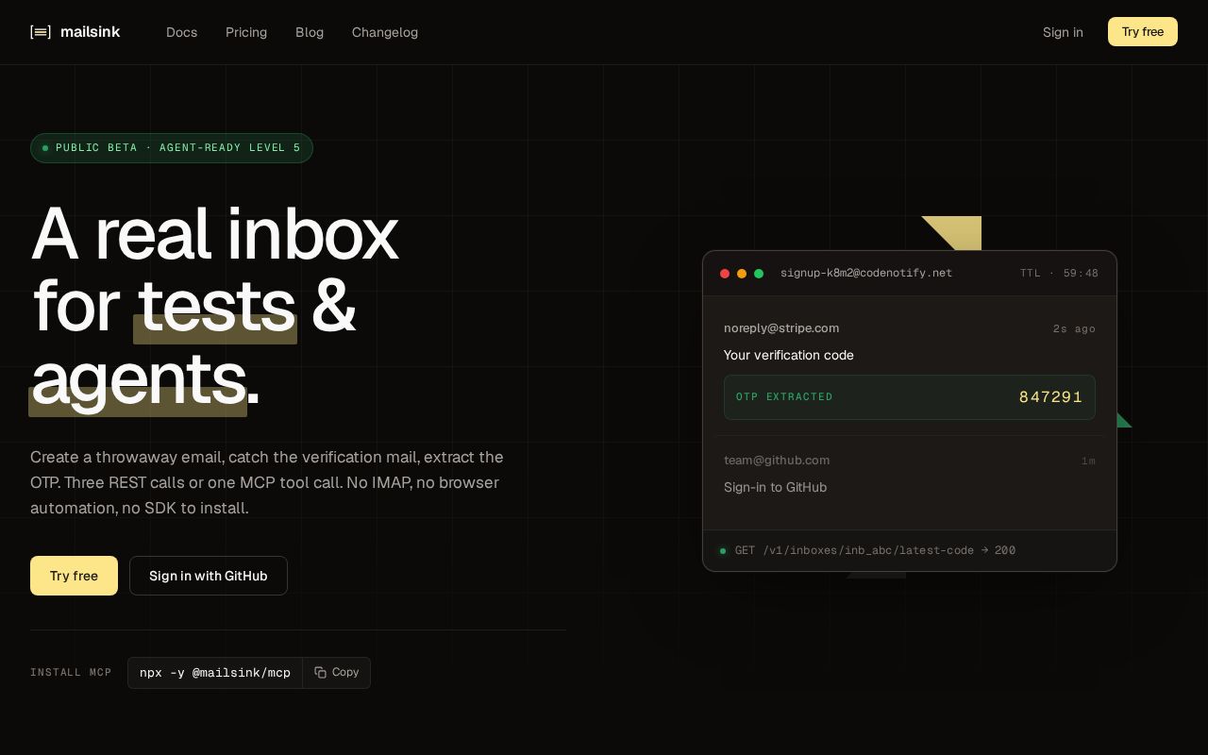1208x755 pixels.
Task: Click the npx -y @mailsink/mcp command
Action: [215, 673]
